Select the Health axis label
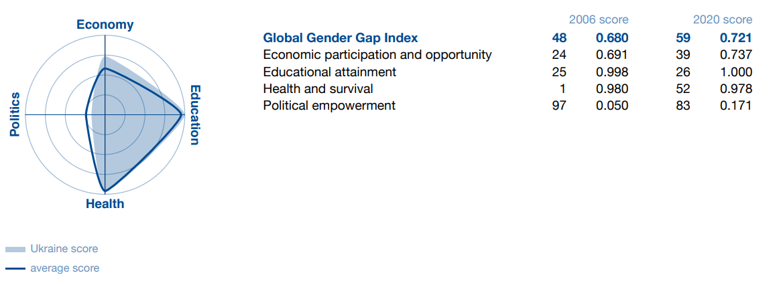Viewport: 773px width, 285px height. (x=105, y=204)
